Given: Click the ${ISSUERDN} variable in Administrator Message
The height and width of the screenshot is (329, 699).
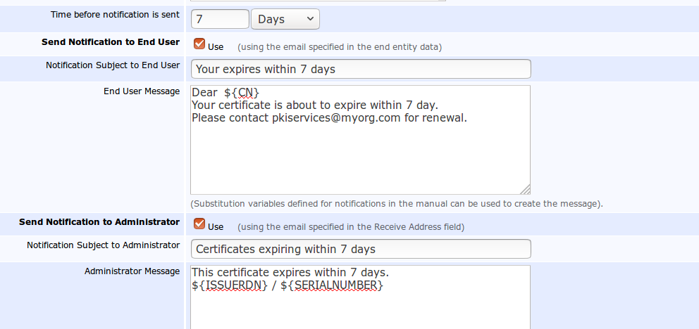Looking at the screenshot, I should 229,285.
